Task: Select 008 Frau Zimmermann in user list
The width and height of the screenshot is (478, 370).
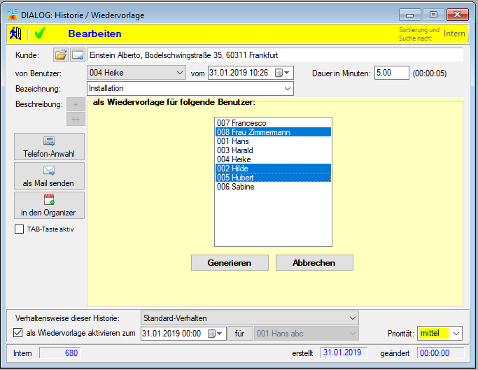Action: [273, 132]
